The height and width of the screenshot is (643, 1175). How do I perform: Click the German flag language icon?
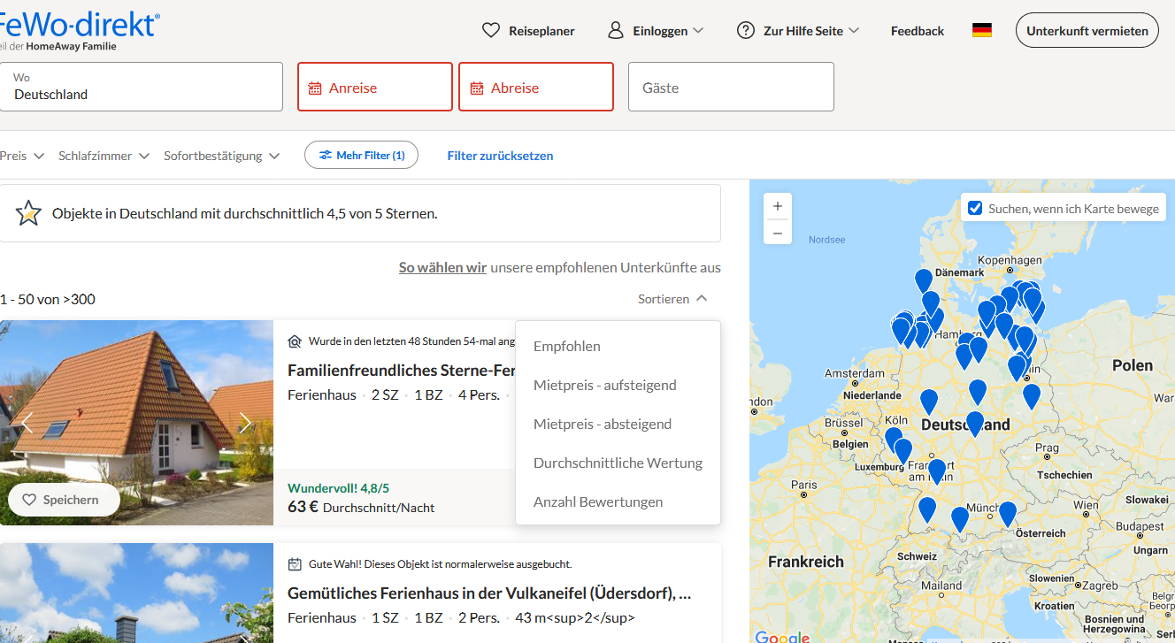981,30
